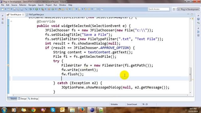201x113 pixels.
Task: Click the External Tools run icon
Action: click(x=42, y=9)
